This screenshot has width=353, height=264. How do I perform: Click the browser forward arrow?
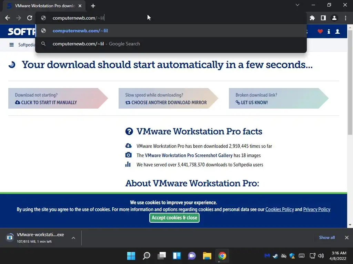coord(19,18)
